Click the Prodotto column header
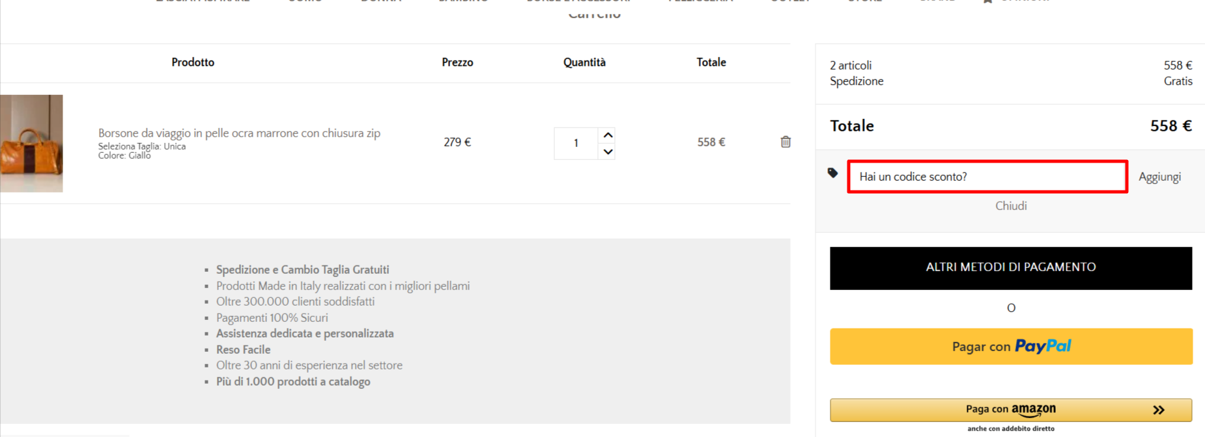Viewport: 1205px width, 437px height. [x=193, y=62]
